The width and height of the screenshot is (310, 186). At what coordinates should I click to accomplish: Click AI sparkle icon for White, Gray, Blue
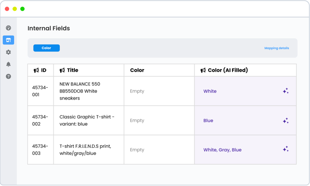click(x=286, y=150)
